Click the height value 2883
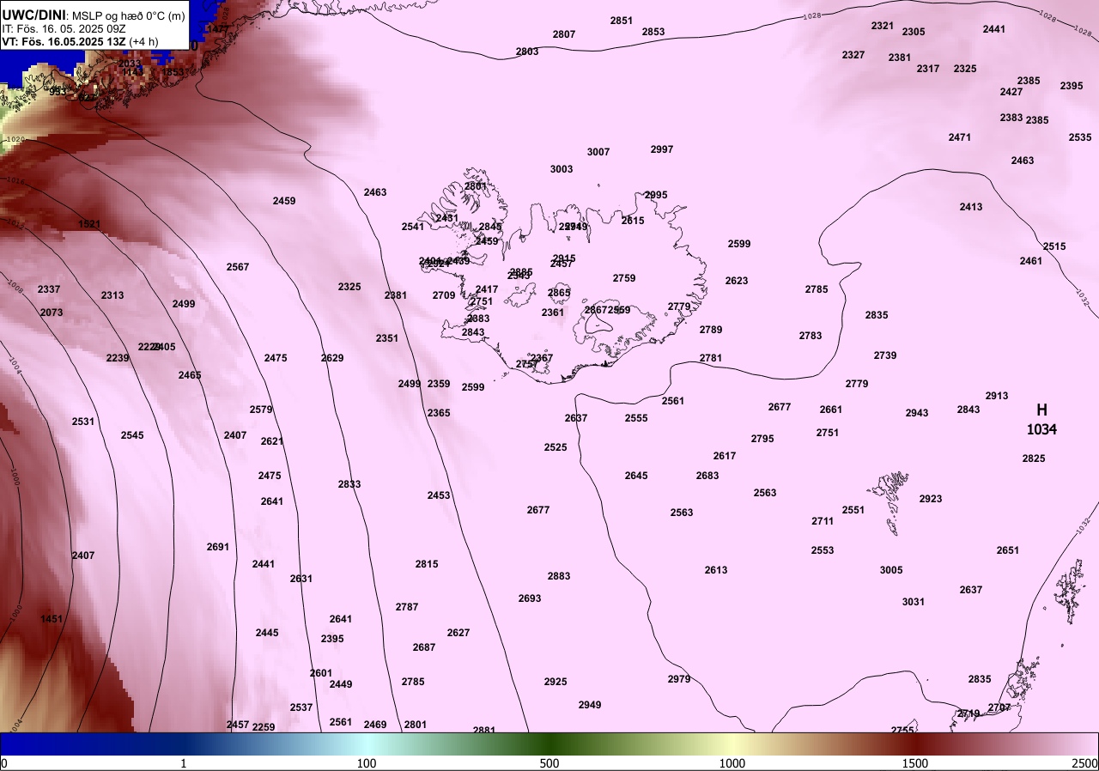The width and height of the screenshot is (1099, 771). tap(559, 576)
